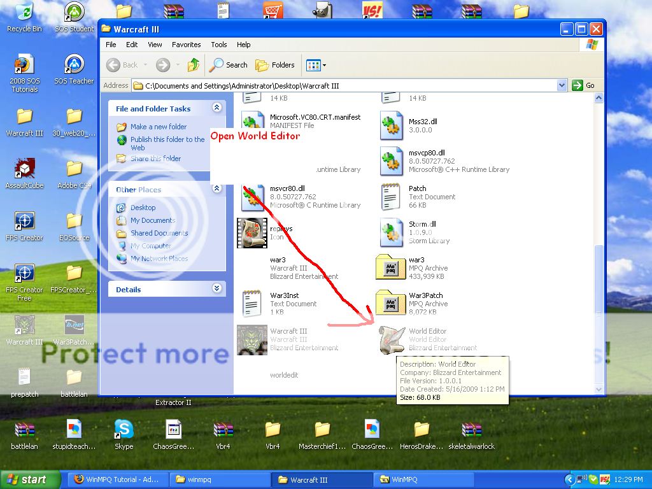Expand the Details panel

coord(216,288)
